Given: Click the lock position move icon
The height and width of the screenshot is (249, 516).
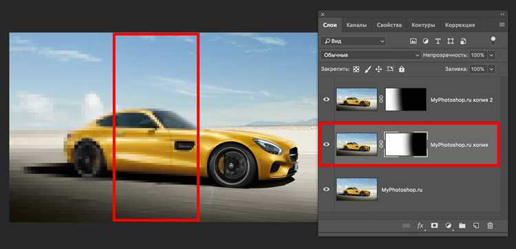Looking at the screenshot, I should [x=378, y=69].
